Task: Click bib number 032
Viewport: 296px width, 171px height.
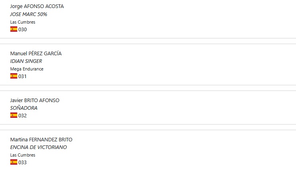Action: tap(22, 116)
